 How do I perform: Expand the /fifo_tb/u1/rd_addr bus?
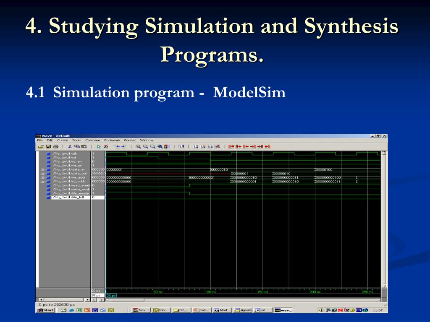pyautogui.click(x=42, y=182)
